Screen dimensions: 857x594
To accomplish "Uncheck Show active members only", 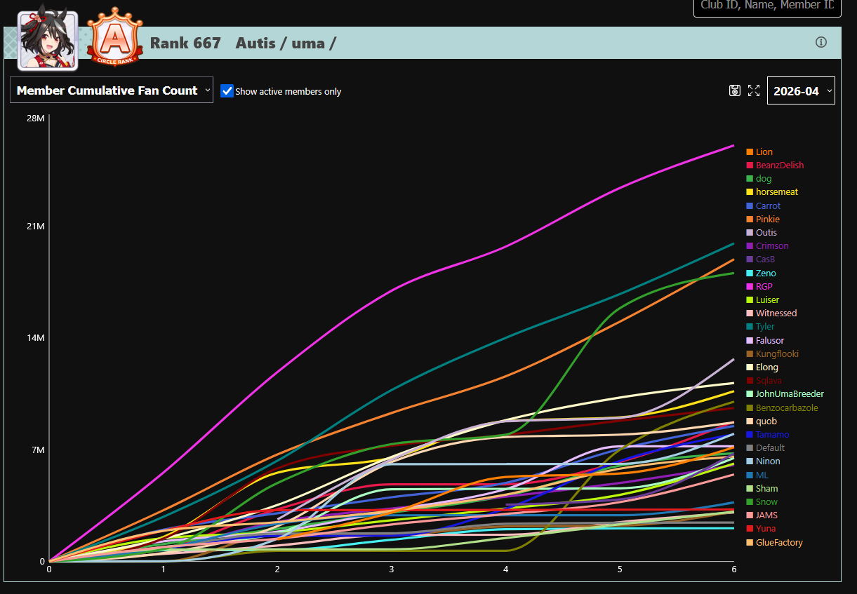I will click(x=227, y=90).
